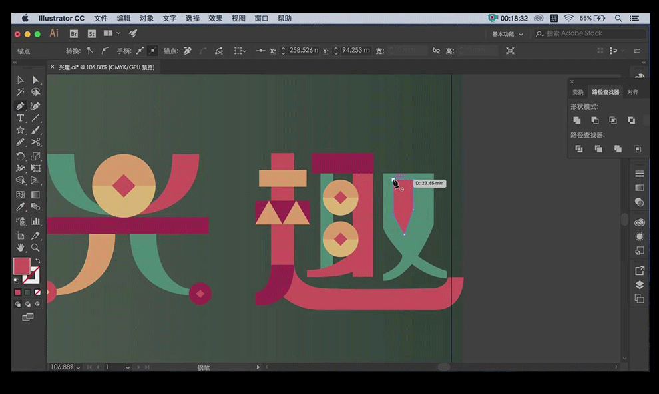Viewport: 659px width, 394px height.
Task: Select the Eyedropper tool
Action: pyautogui.click(x=21, y=207)
